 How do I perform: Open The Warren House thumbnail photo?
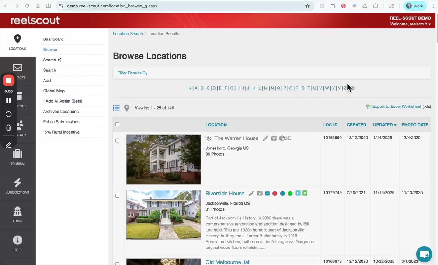[x=163, y=160]
